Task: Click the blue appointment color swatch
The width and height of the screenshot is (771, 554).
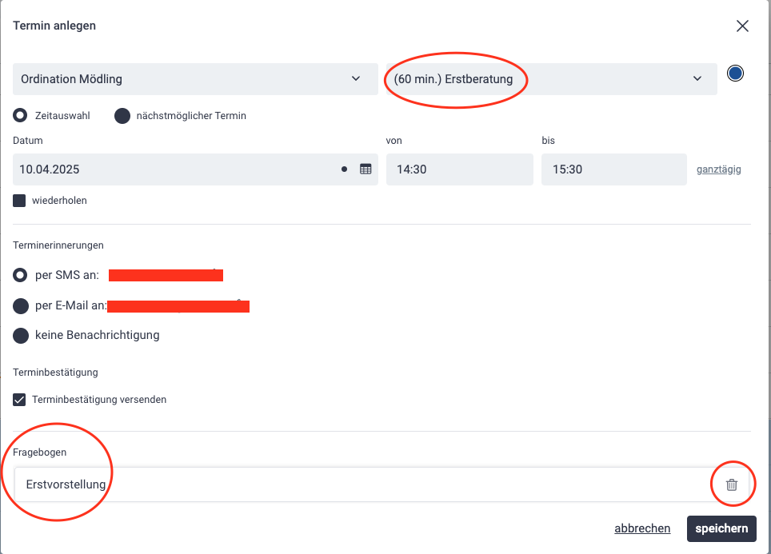Action: (735, 74)
